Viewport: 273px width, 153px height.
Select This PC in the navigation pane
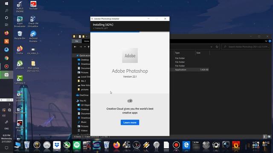click(x=81, y=101)
